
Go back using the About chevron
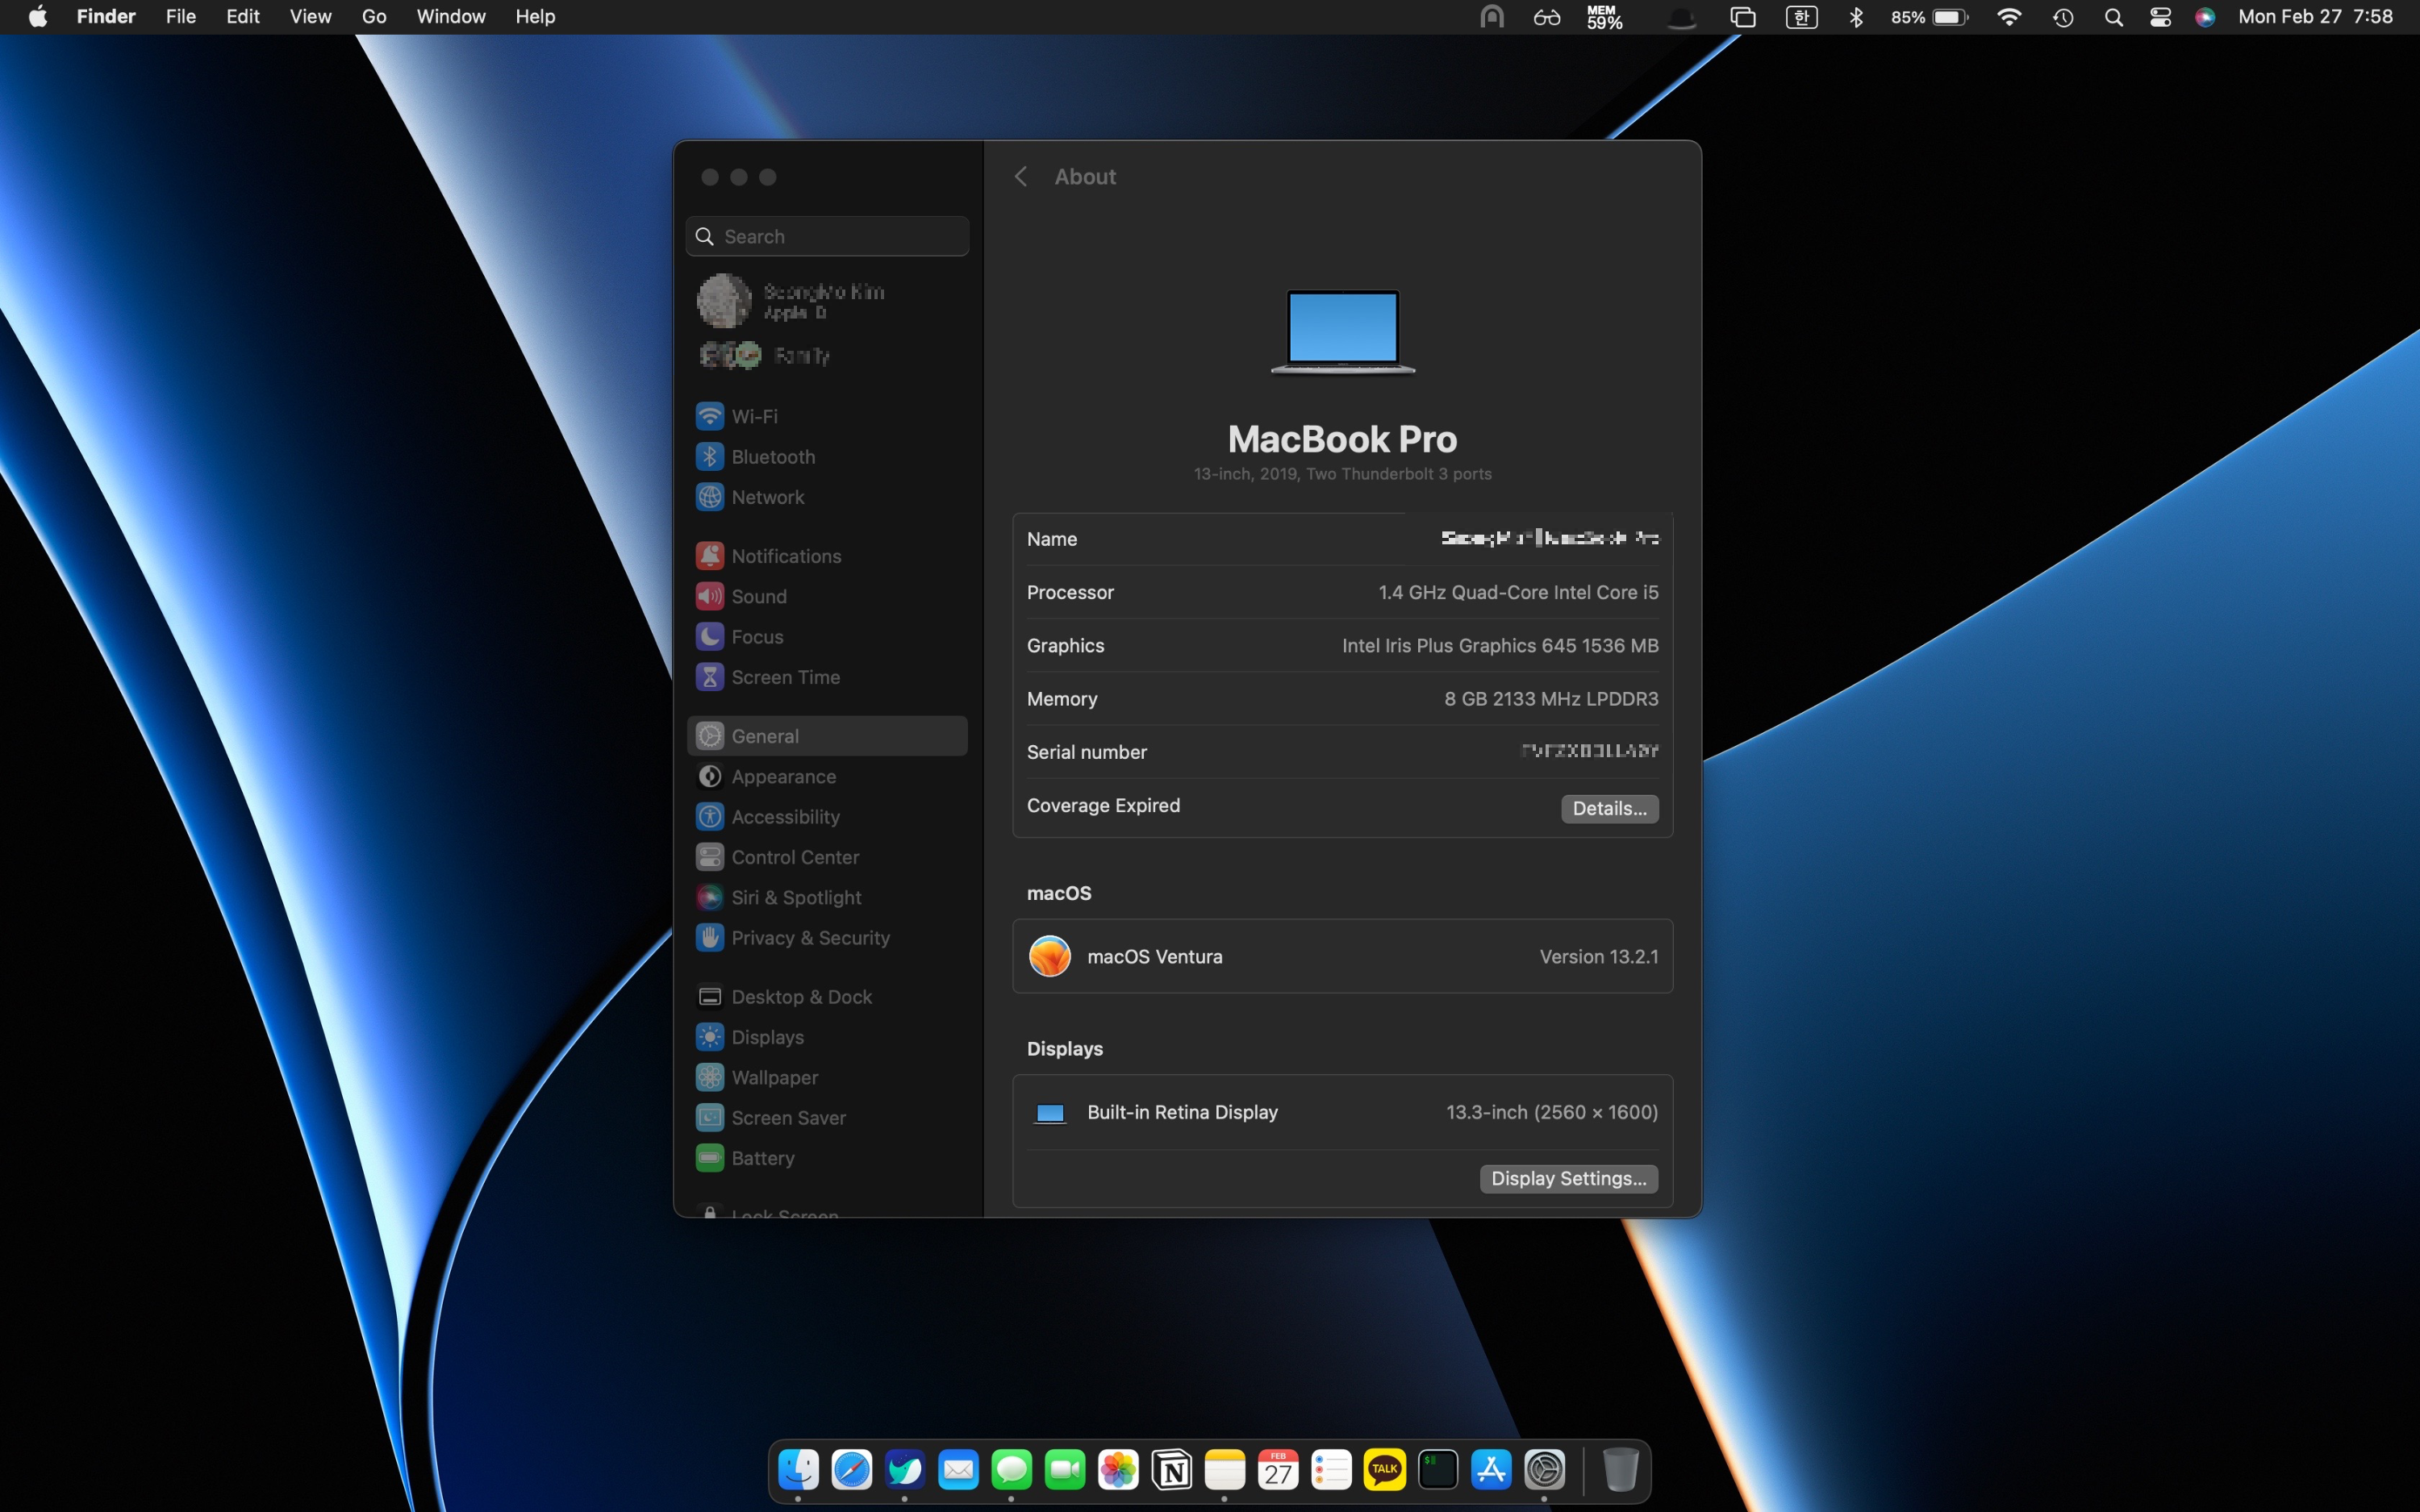point(1021,177)
